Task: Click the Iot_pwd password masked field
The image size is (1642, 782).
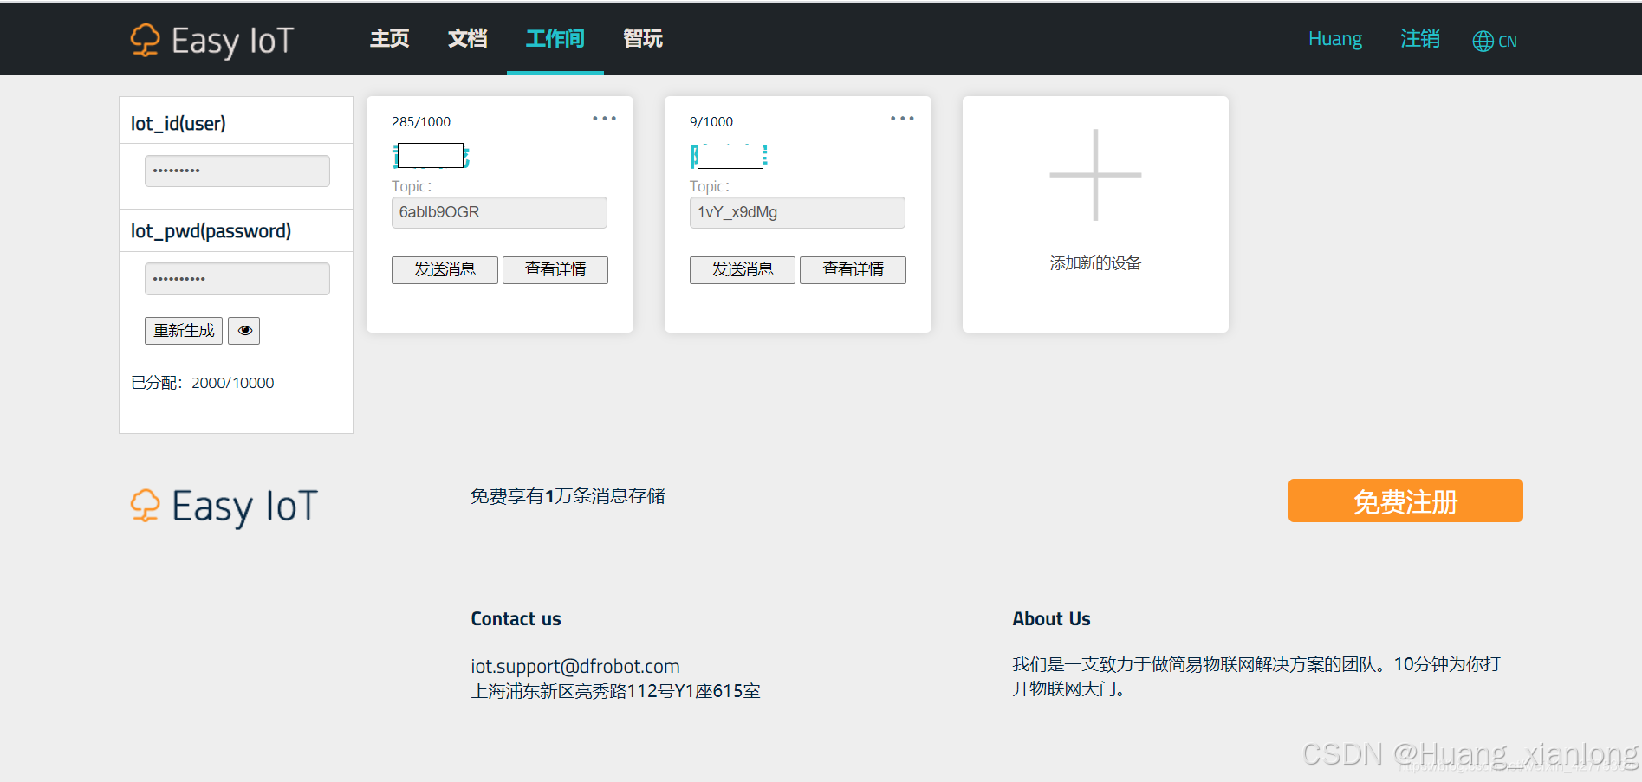Action: (x=237, y=279)
